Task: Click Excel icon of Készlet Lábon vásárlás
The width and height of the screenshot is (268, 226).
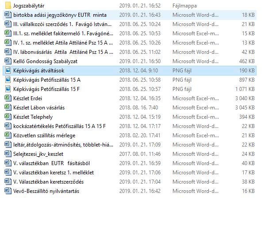Action: (x=8, y=107)
